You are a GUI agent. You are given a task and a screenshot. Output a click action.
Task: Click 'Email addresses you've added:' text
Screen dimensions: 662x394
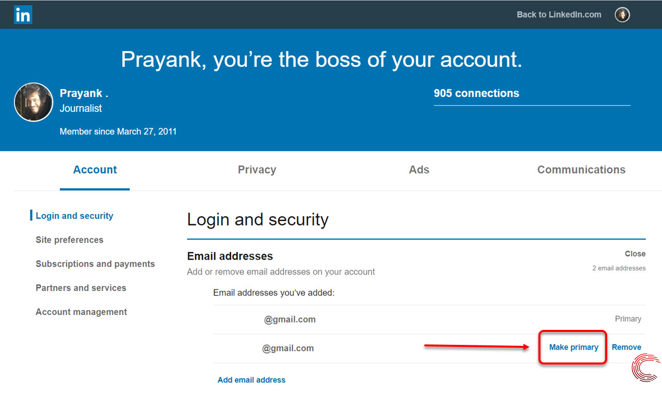(x=274, y=293)
